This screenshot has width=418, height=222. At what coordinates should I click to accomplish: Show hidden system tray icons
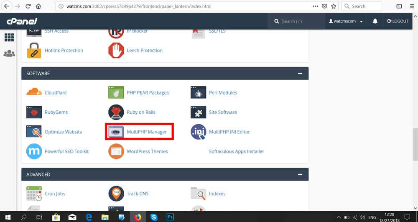tap(339, 217)
